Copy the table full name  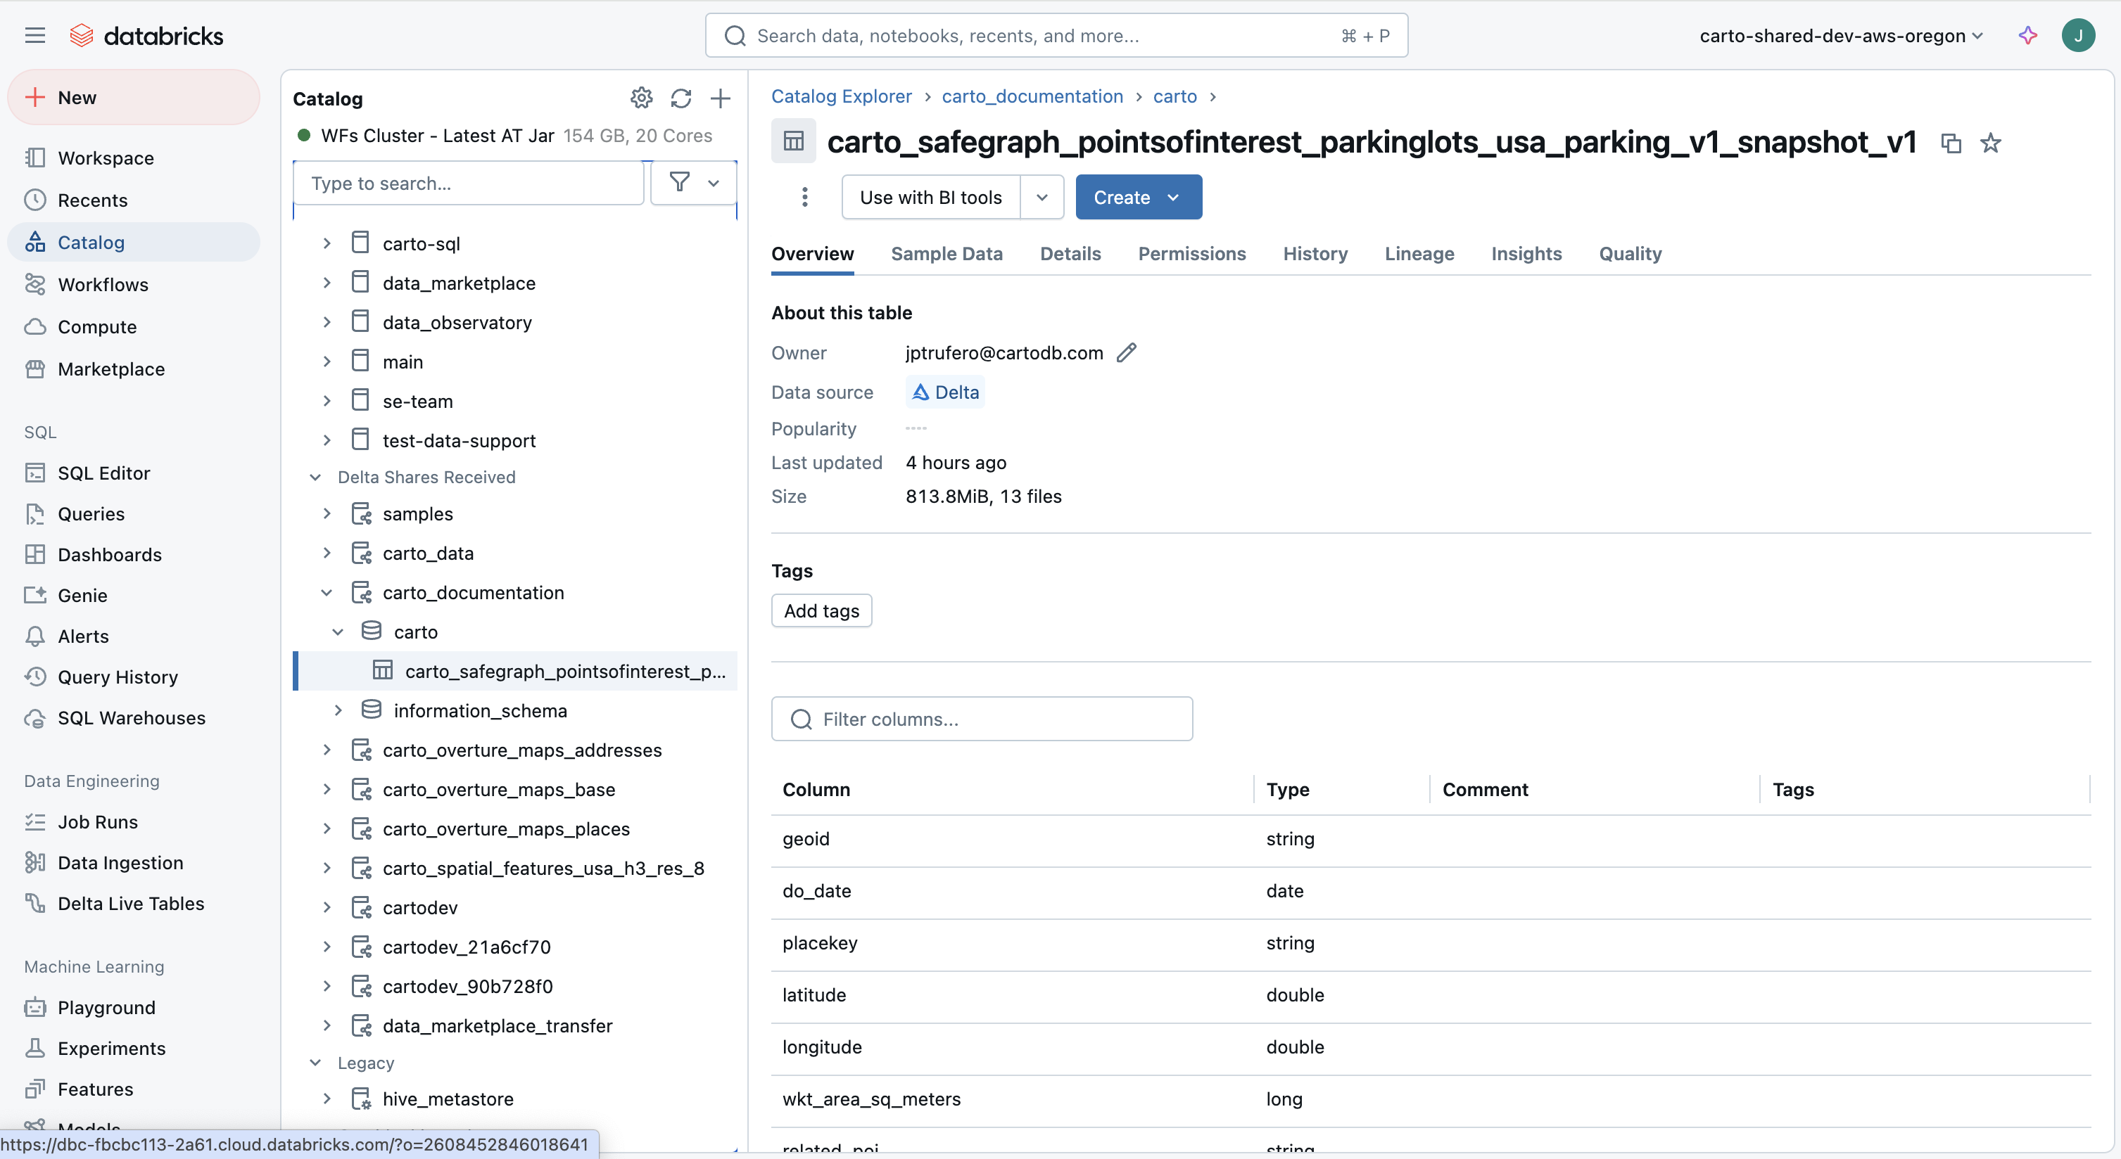1951,143
